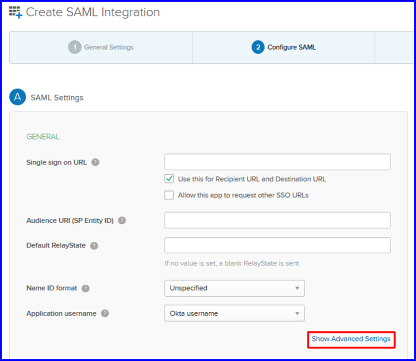Screen dimensions: 416x361
Task: Click the help icon beside Application username
Action: click(x=105, y=314)
